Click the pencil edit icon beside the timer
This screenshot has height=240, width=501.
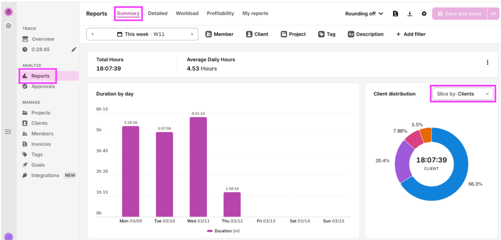(74, 49)
